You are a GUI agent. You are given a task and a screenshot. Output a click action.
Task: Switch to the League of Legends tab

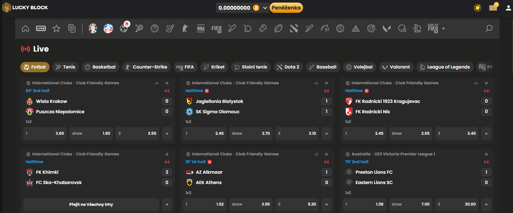445,67
